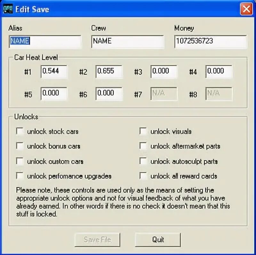Edit Car Heat Level #2 field
The image size is (256, 255).
click(109, 71)
